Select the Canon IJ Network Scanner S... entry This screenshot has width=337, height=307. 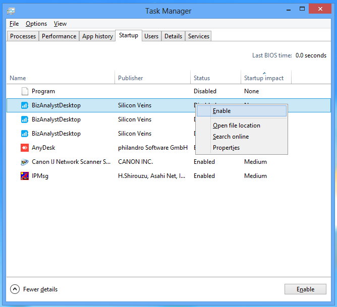[71, 162]
